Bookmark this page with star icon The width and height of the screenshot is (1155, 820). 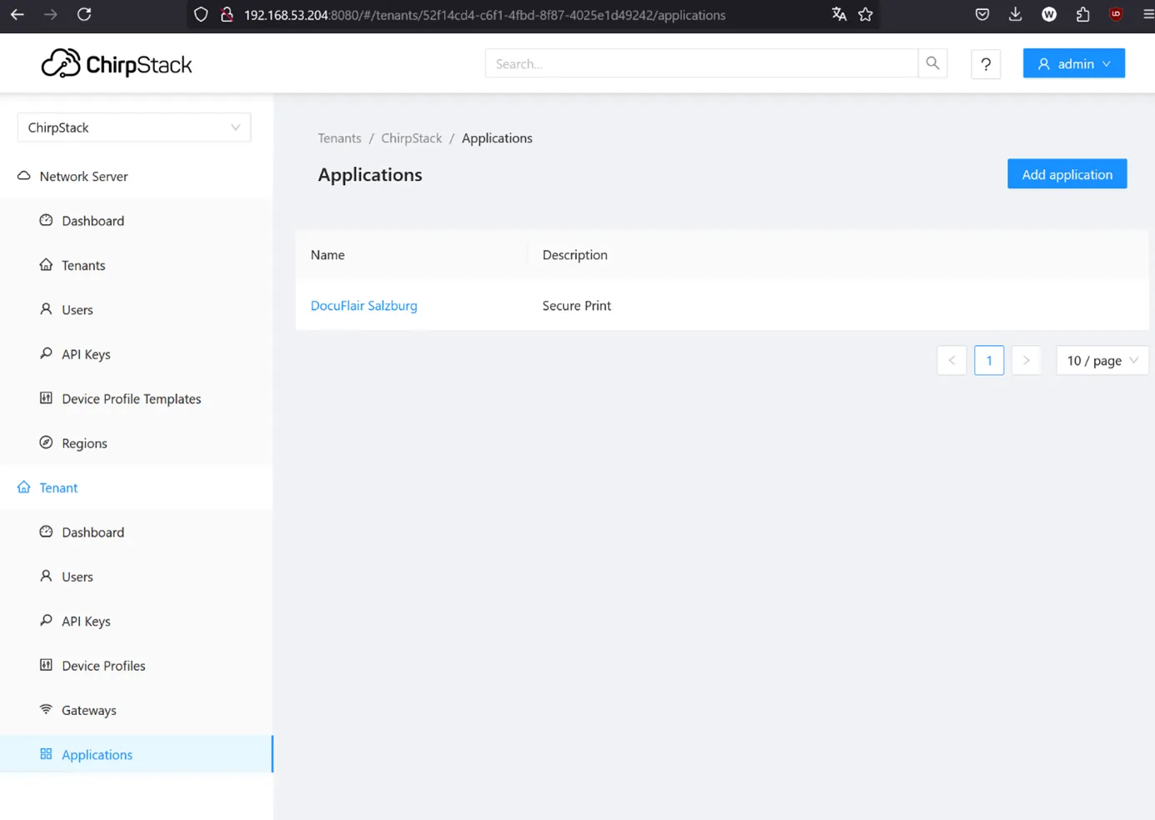click(866, 15)
